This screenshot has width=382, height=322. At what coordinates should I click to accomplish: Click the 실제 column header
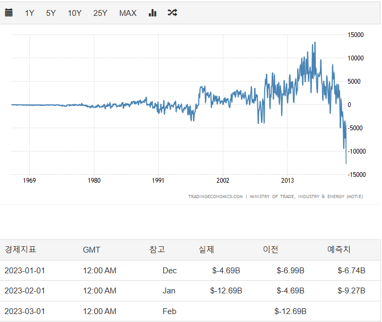click(x=206, y=249)
